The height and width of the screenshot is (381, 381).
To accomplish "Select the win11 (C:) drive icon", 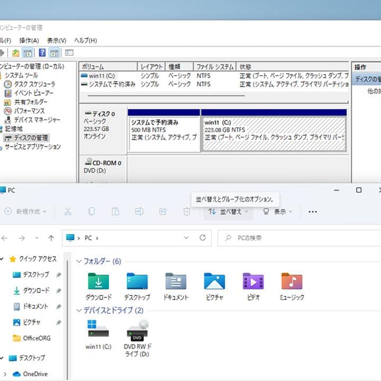I will click(x=98, y=335).
